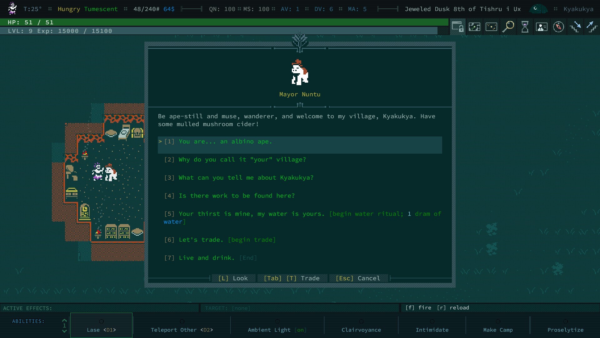Click the TARGET: [none] field
Viewport: 600px width, 338px height.
(x=228, y=308)
